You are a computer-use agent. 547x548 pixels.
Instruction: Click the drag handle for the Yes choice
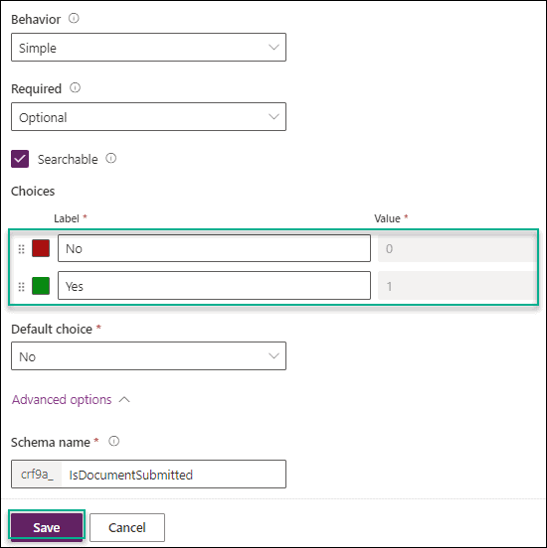(x=21, y=287)
